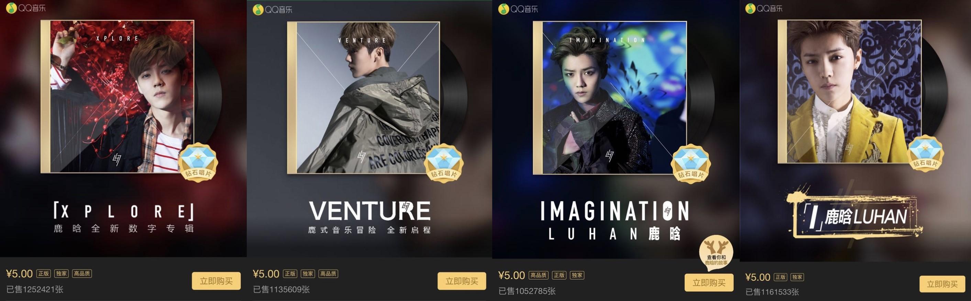The image size is (971, 301).
Task: Buy IMAGINATION with its 立即购买 button
Action: pyautogui.click(x=709, y=282)
